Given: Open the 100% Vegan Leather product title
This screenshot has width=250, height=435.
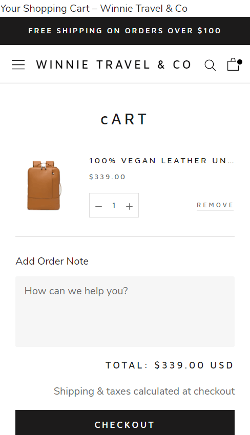Looking at the screenshot, I should click(x=161, y=161).
